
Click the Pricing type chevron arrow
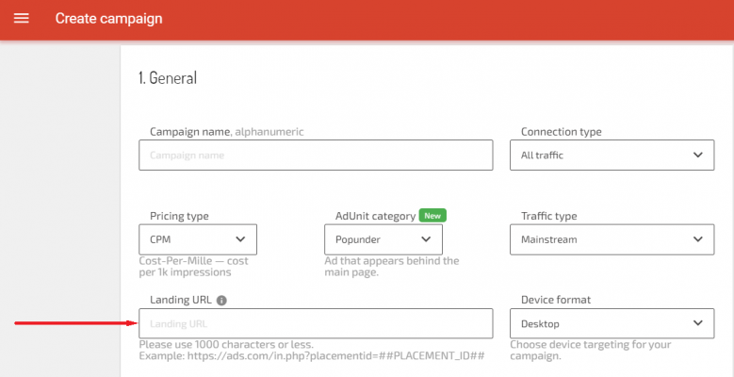point(240,239)
